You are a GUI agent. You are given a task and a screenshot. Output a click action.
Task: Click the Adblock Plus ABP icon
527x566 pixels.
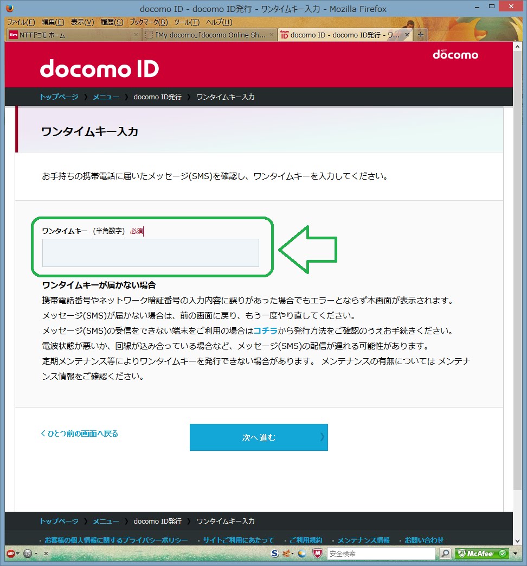11,554
